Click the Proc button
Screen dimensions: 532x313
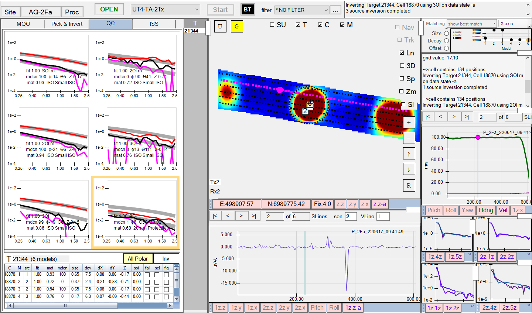[x=72, y=12]
